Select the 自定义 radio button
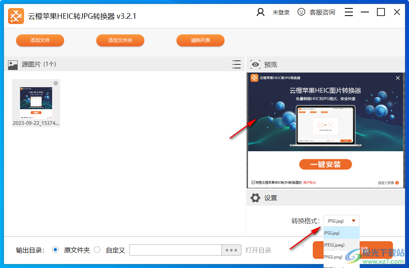This screenshot has height=268, width=409. (97, 250)
